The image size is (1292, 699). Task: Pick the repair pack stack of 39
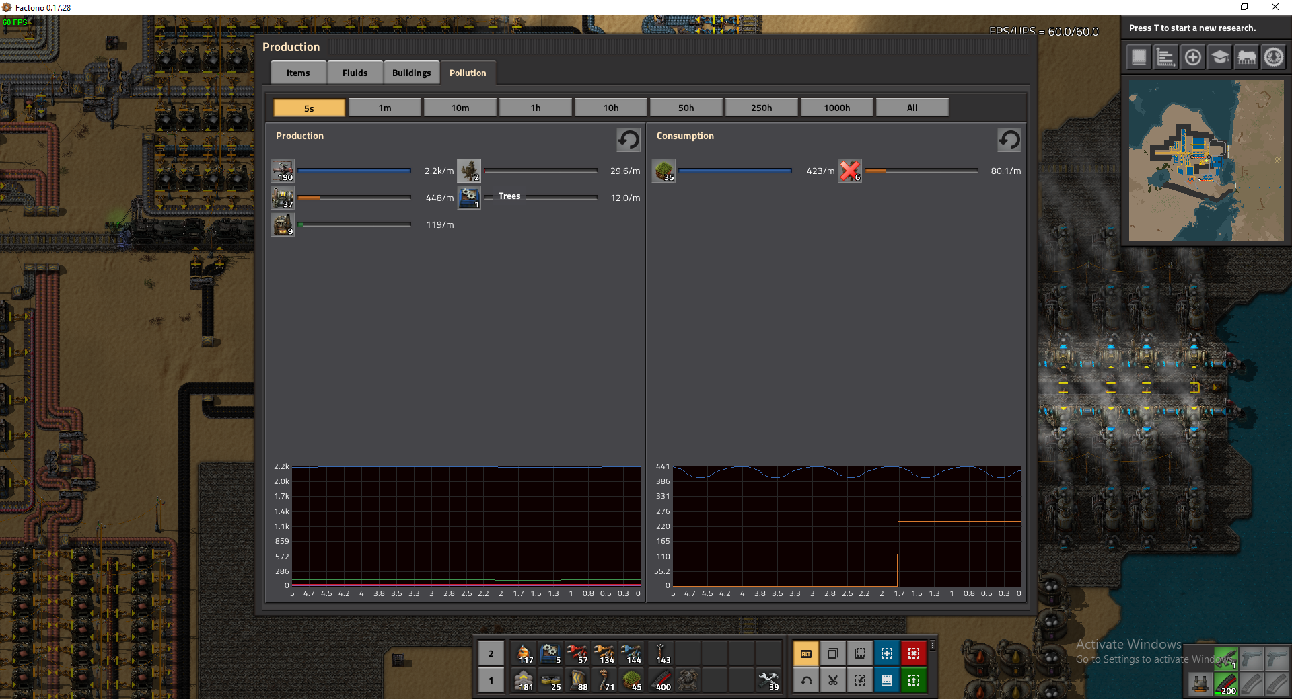[768, 680]
